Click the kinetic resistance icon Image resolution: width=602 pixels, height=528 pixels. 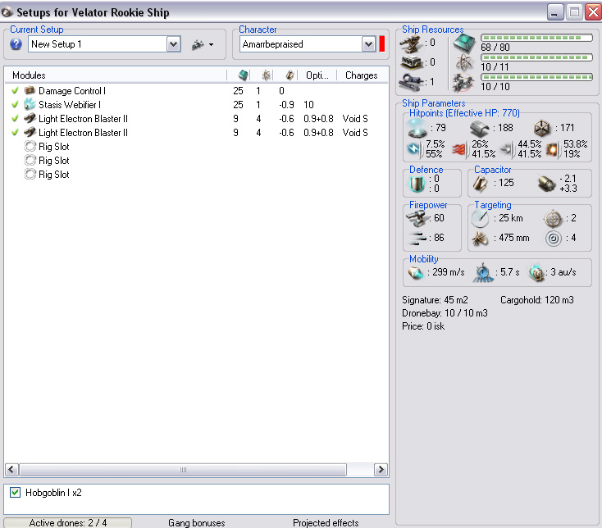pyautogui.click(x=507, y=149)
